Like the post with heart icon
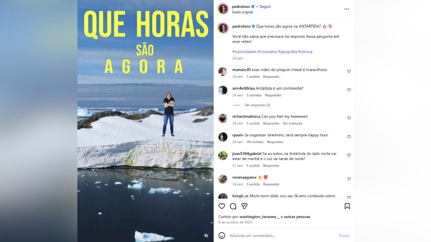431x242 pixels. click(222, 206)
